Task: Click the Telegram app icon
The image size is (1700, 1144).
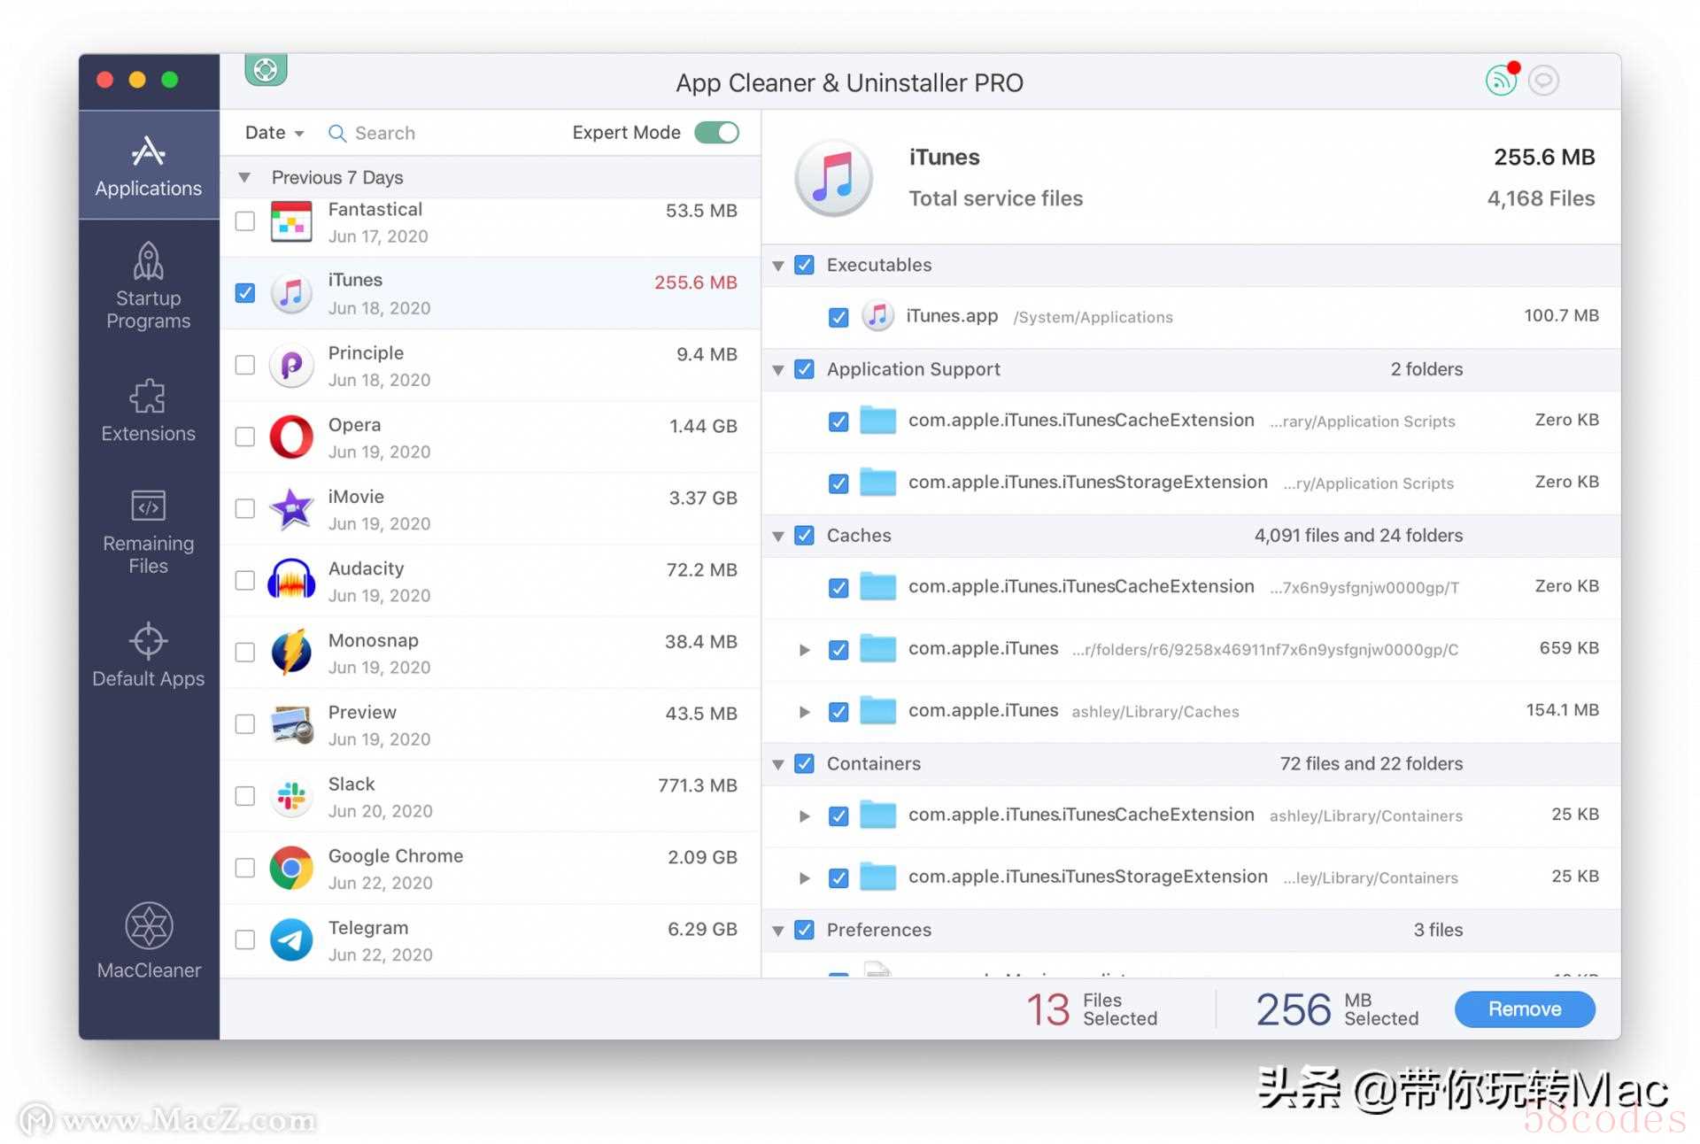Action: tap(291, 939)
